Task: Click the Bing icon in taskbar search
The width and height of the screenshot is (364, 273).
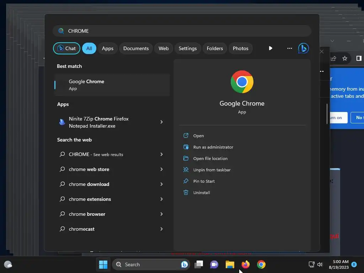Action: pyautogui.click(x=184, y=264)
